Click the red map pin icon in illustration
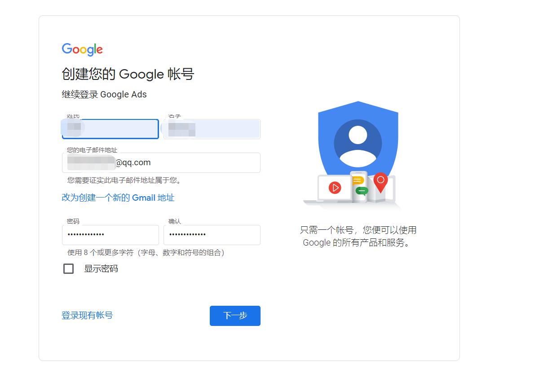 tap(381, 183)
